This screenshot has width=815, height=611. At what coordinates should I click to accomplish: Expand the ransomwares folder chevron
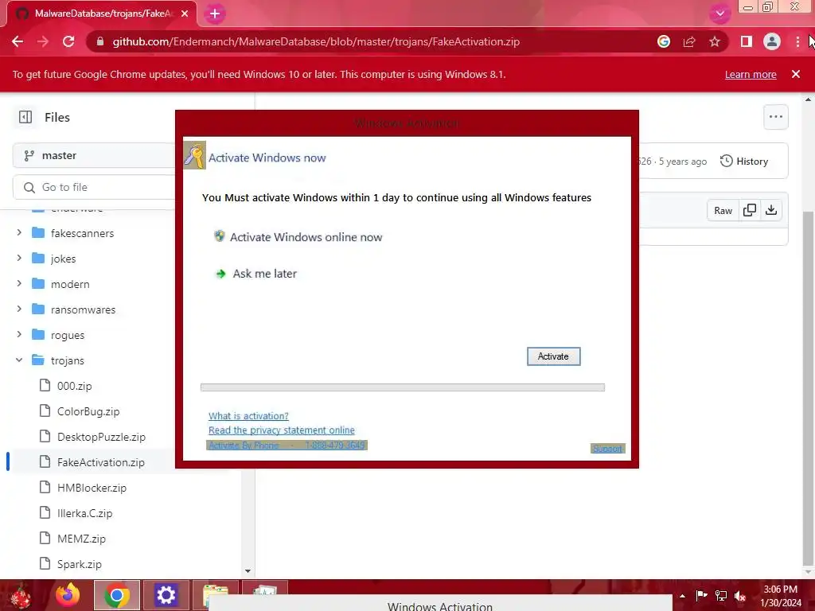(x=19, y=309)
